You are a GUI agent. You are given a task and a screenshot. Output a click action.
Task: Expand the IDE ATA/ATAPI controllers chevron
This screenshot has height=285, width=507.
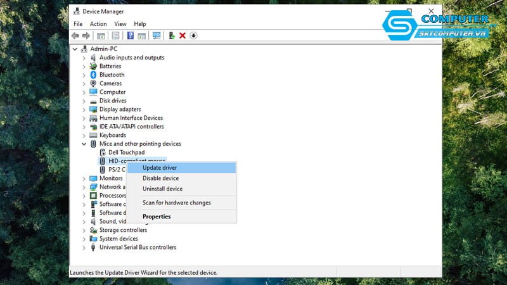point(84,127)
